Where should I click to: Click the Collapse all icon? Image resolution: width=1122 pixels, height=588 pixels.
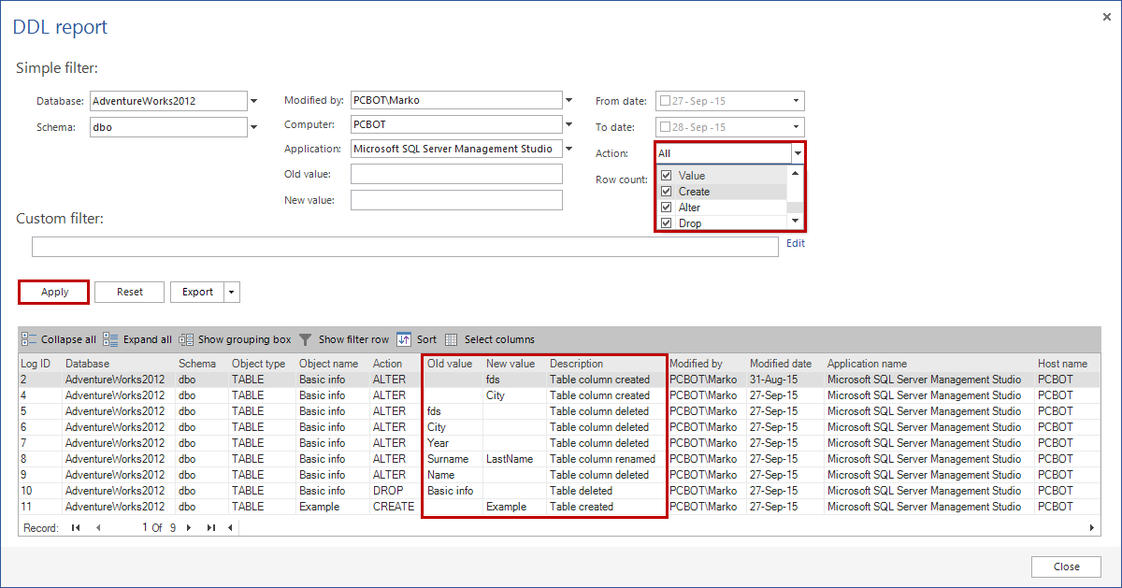click(29, 339)
